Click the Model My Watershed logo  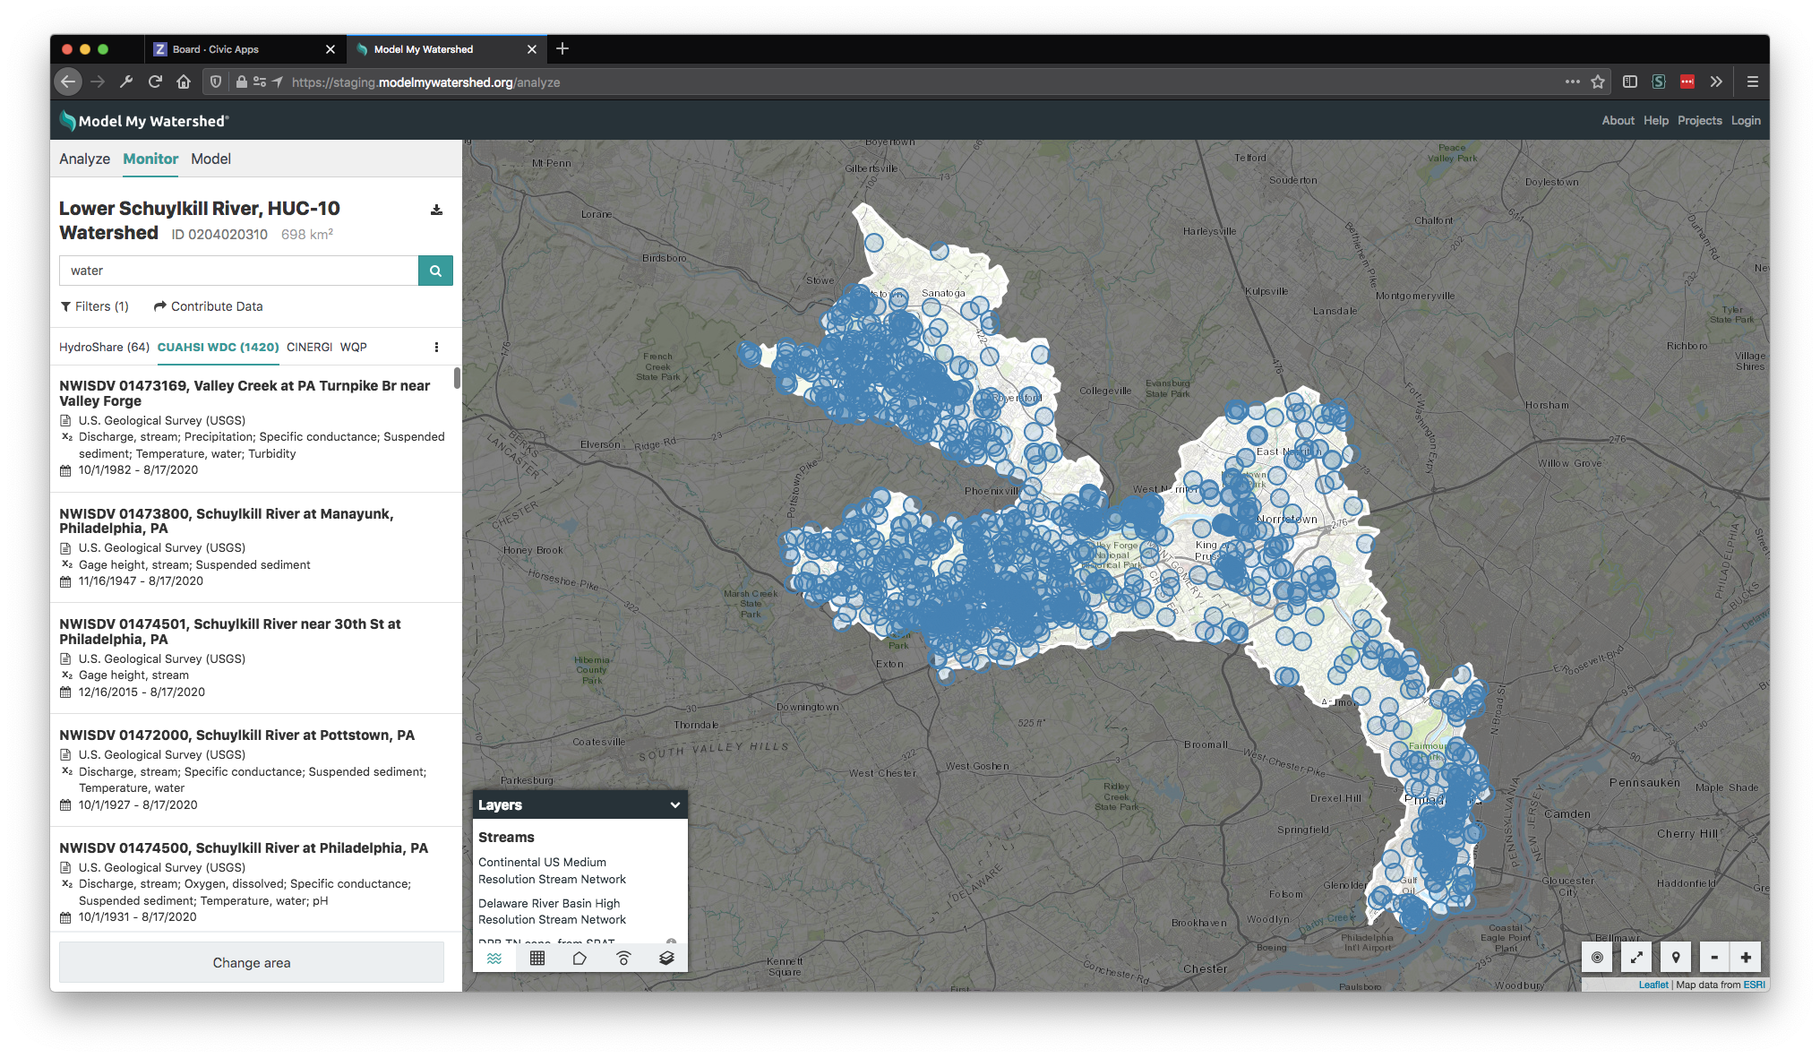144,121
